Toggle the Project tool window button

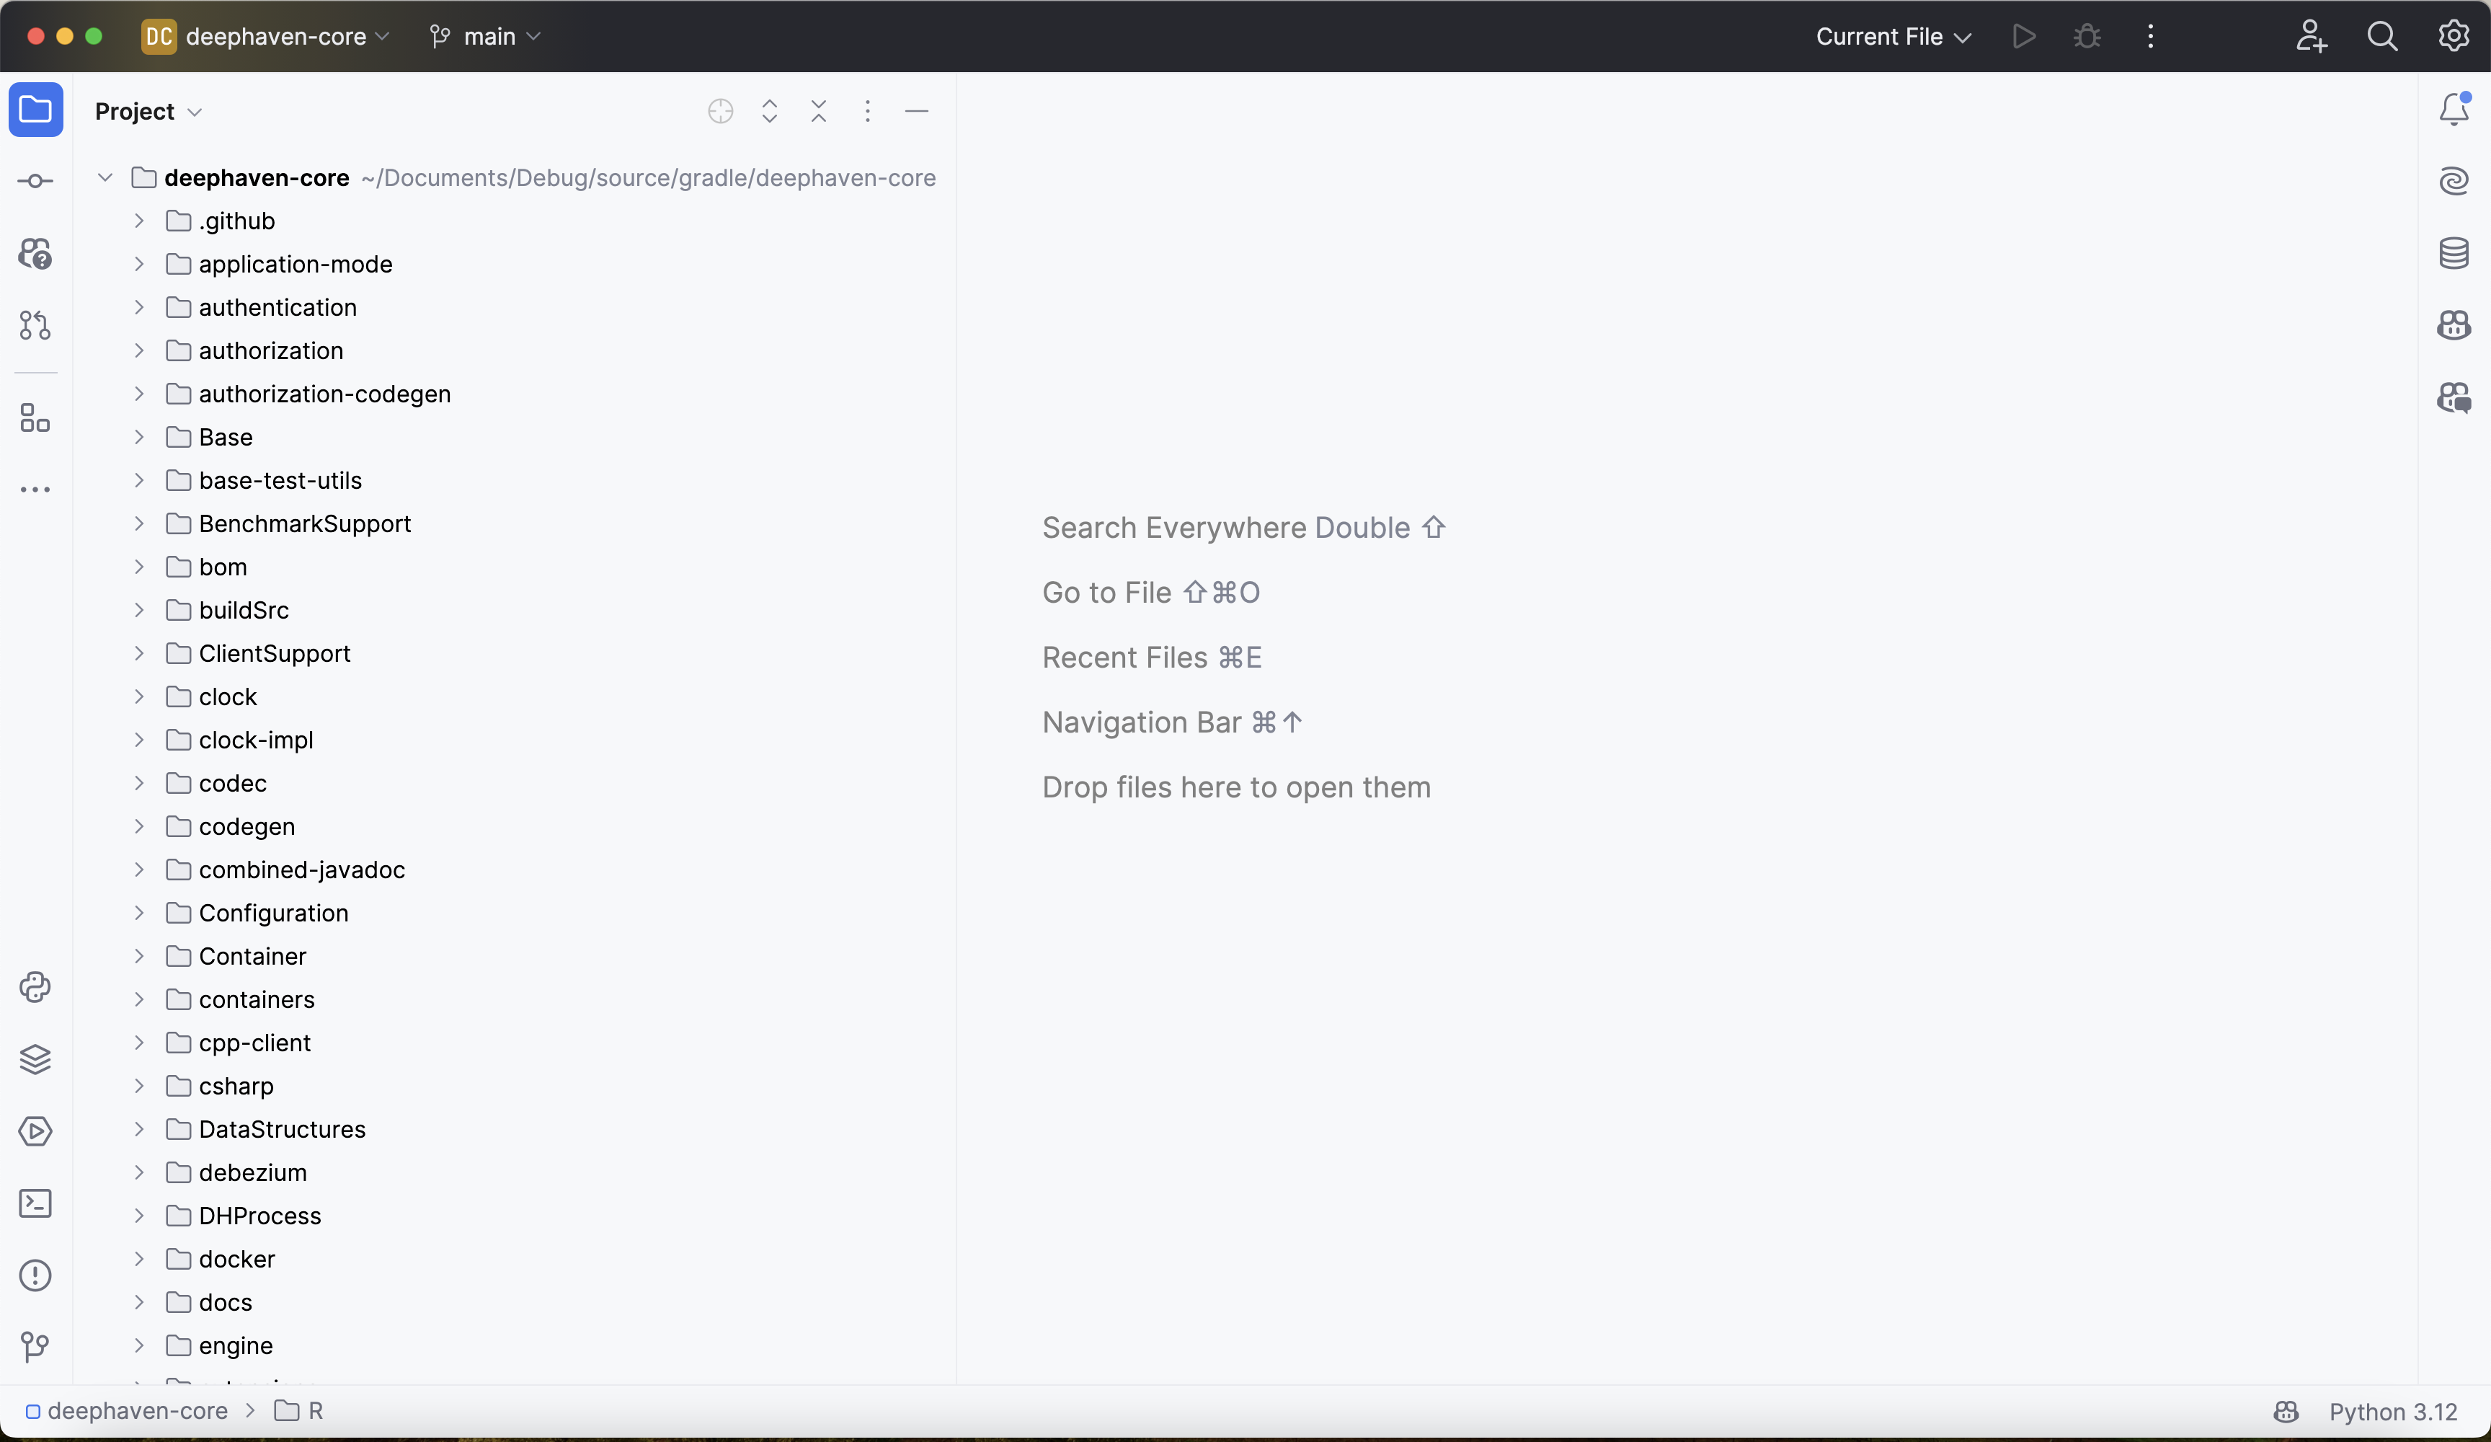coord(35,109)
